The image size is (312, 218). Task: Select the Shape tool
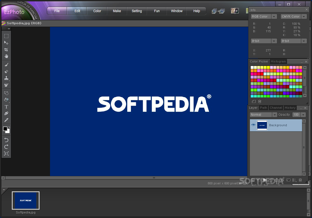point(6,93)
